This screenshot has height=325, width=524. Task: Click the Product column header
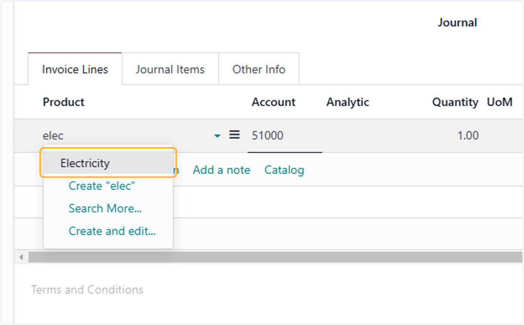coord(64,102)
